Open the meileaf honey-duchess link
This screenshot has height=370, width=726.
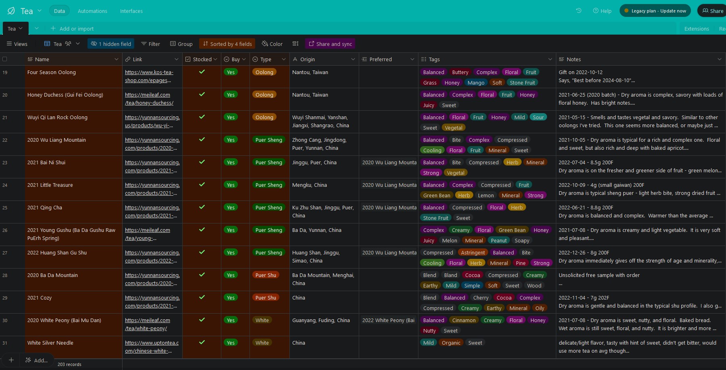click(149, 99)
